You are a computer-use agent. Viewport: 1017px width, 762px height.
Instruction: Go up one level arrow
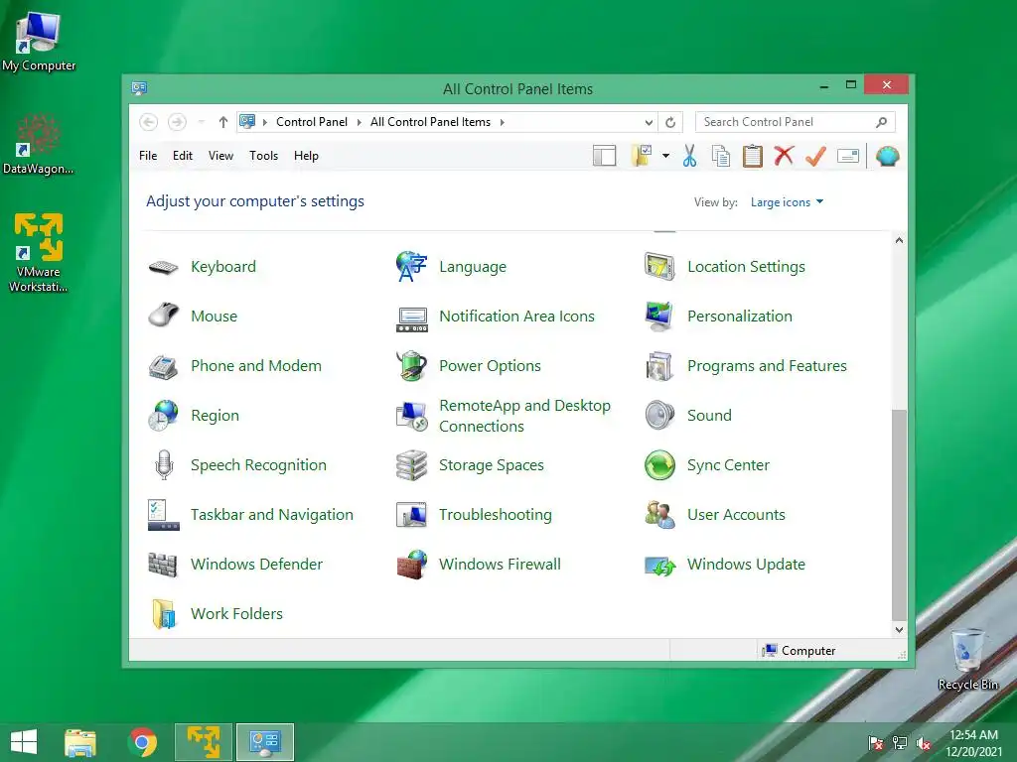point(223,122)
